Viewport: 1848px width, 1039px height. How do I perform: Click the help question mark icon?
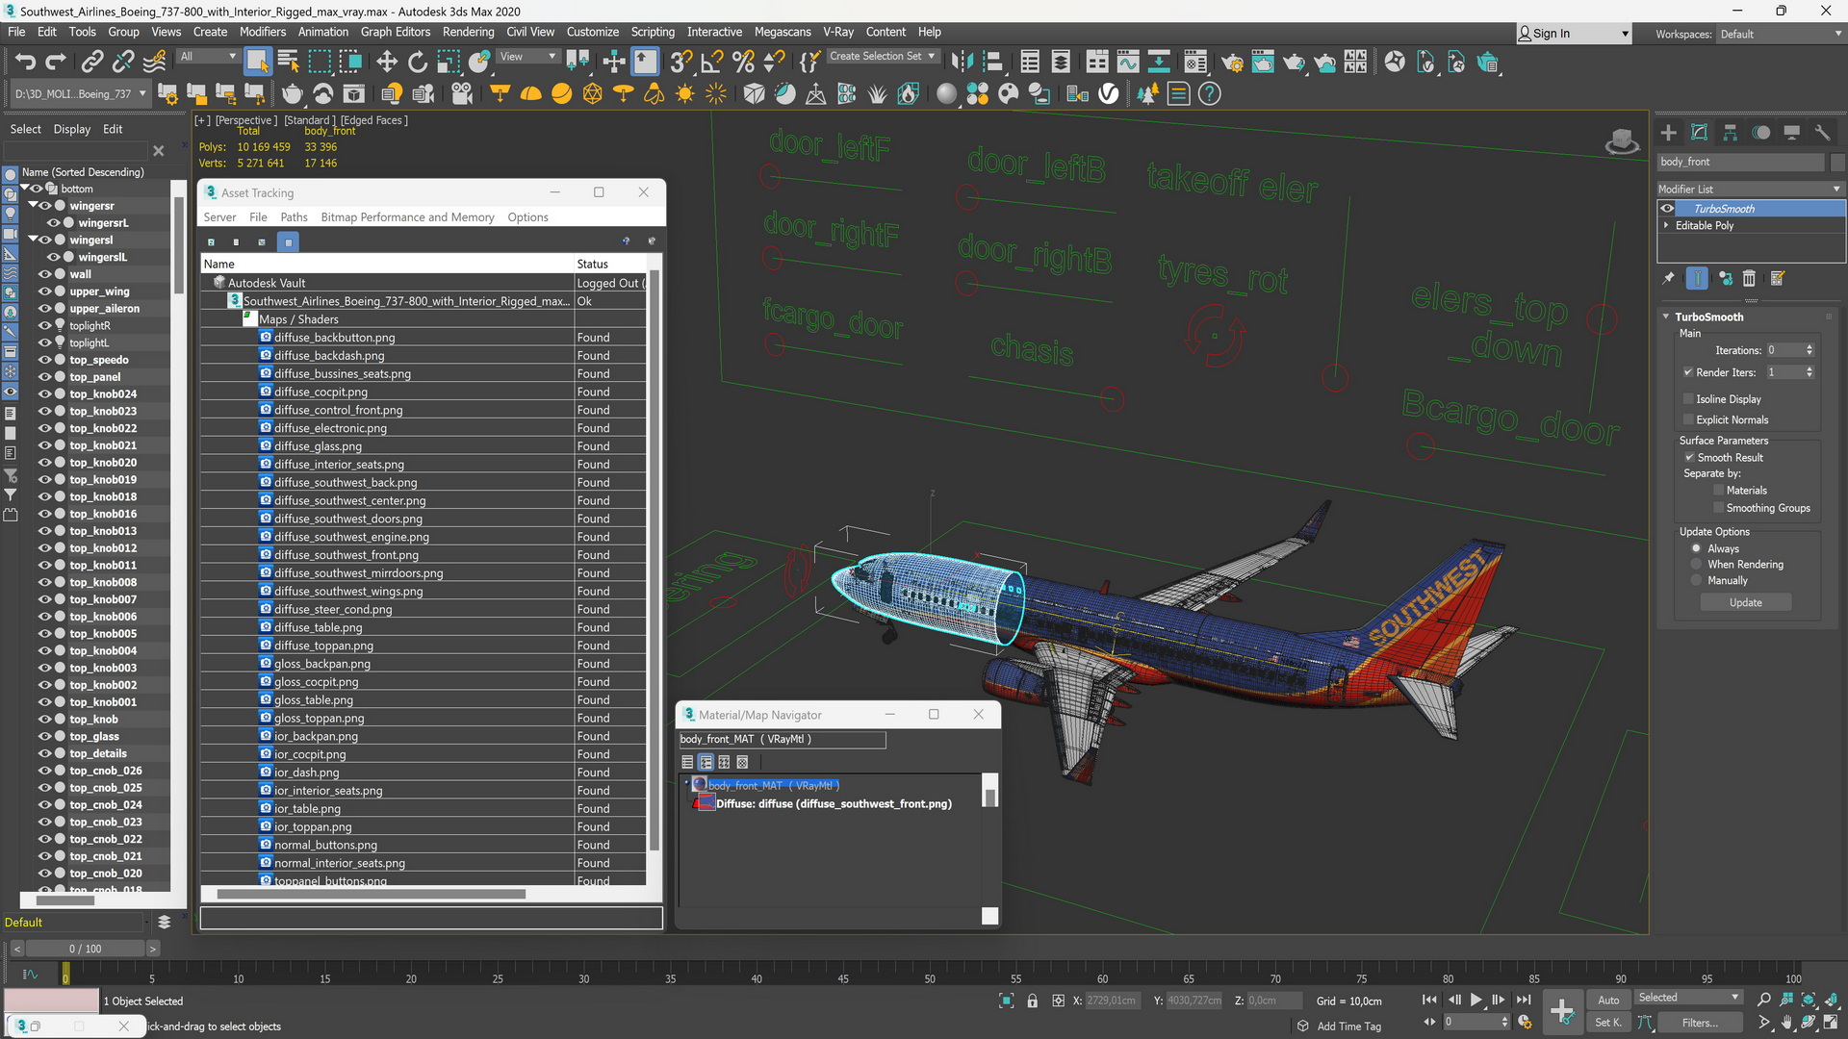click(x=1210, y=93)
